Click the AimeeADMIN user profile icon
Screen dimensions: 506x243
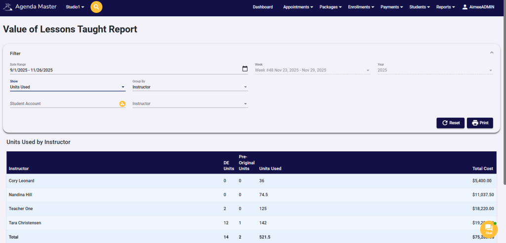pos(465,7)
